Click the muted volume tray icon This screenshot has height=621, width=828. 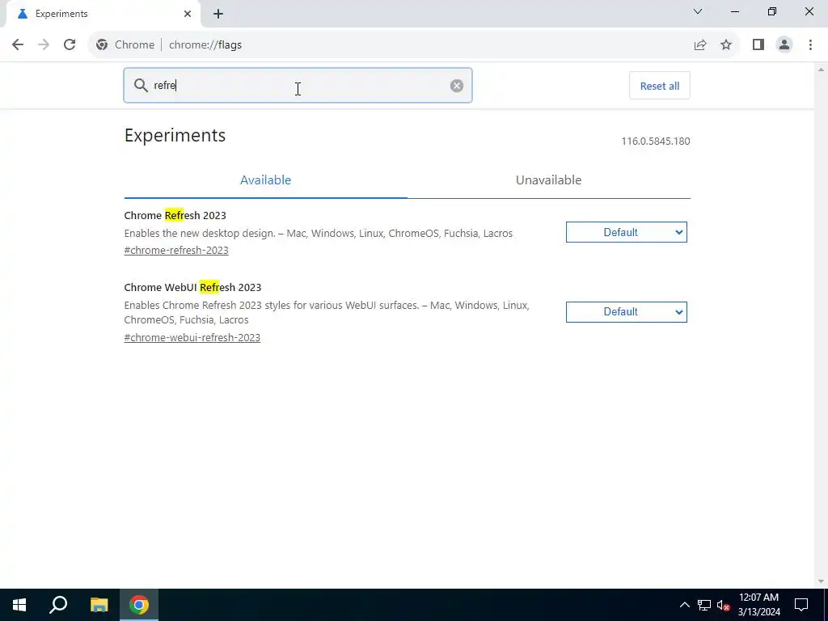tap(723, 605)
